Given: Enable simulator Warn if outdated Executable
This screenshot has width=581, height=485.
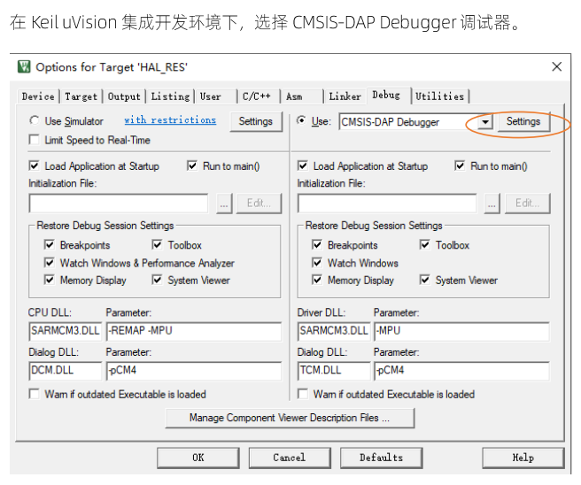Looking at the screenshot, I should point(34,394).
